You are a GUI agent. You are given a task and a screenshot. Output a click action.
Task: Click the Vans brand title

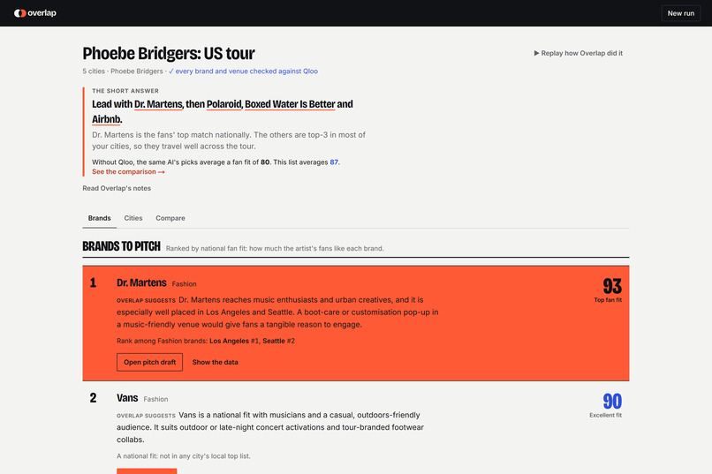127,398
